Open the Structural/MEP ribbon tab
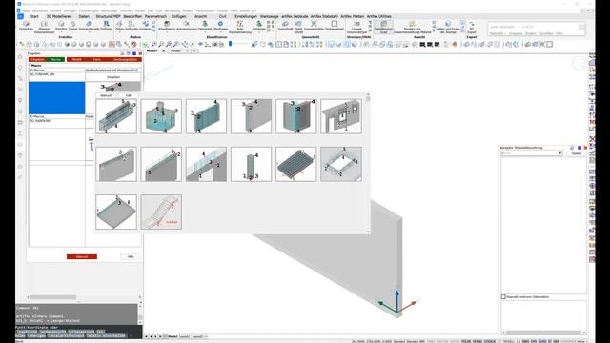 [108, 16]
